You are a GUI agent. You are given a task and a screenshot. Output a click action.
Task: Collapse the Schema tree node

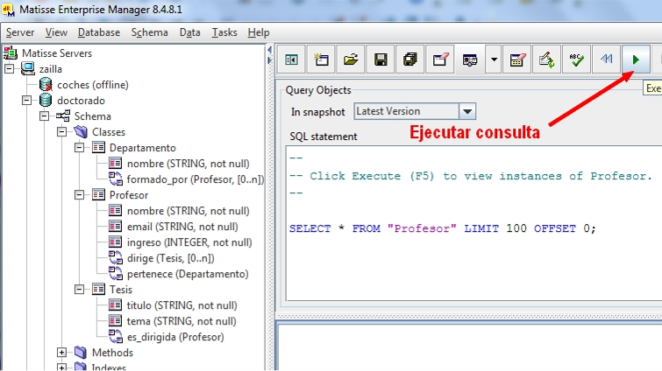click(x=45, y=115)
